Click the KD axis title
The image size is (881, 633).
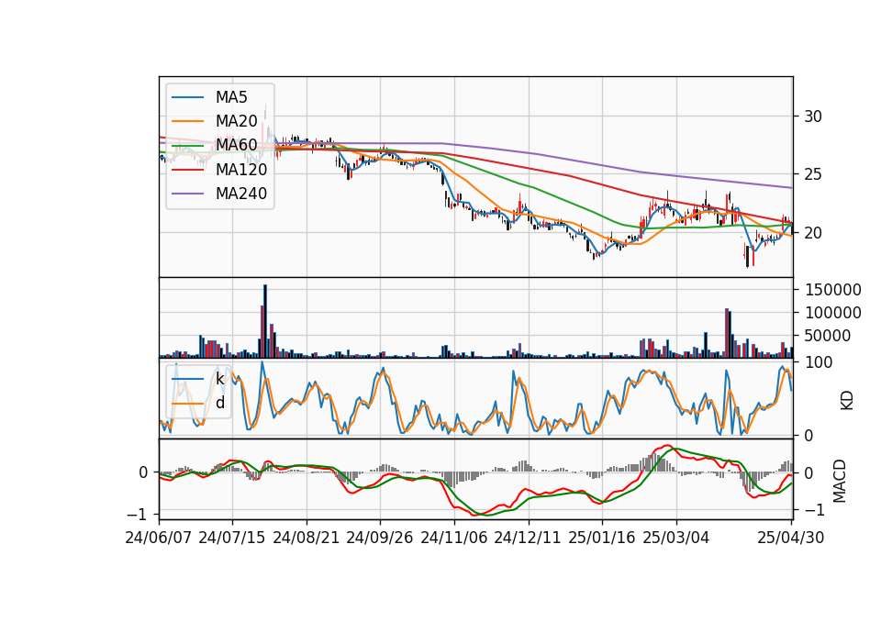coord(846,400)
